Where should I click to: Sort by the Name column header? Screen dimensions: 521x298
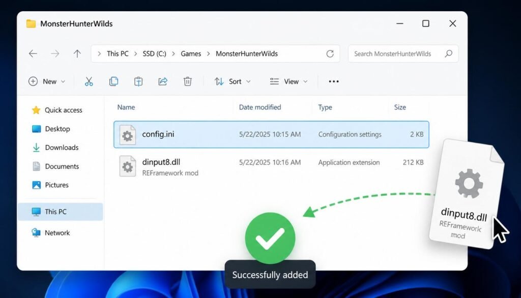click(x=126, y=107)
